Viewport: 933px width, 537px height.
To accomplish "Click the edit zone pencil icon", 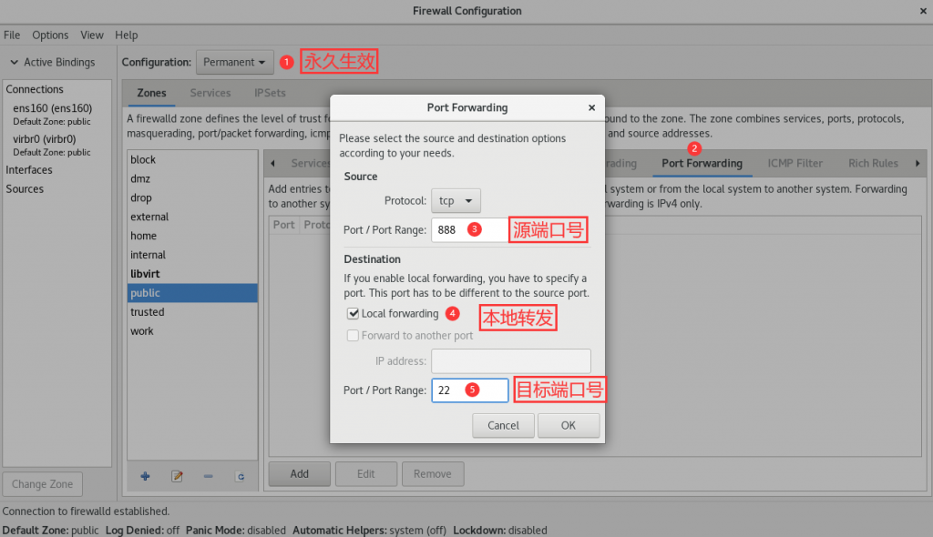I will (x=177, y=476).
